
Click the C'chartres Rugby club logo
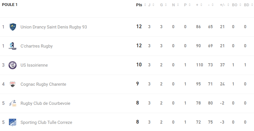coord(13,46)
